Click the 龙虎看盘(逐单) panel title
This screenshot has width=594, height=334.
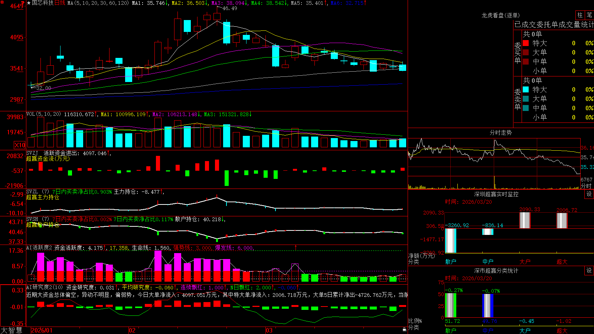pyautogui.click(x=500, y=15)
